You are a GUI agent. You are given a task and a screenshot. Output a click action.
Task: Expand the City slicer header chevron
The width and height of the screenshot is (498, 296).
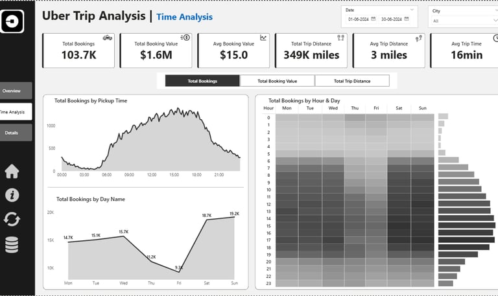tap(496, 10)
